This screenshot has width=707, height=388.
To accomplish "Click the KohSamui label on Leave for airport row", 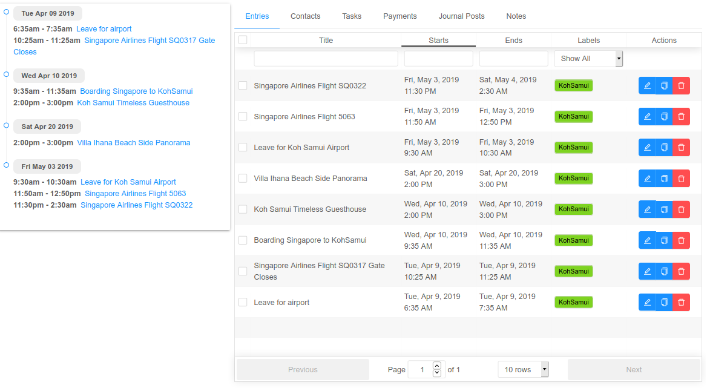I will [x=574, y=303].
